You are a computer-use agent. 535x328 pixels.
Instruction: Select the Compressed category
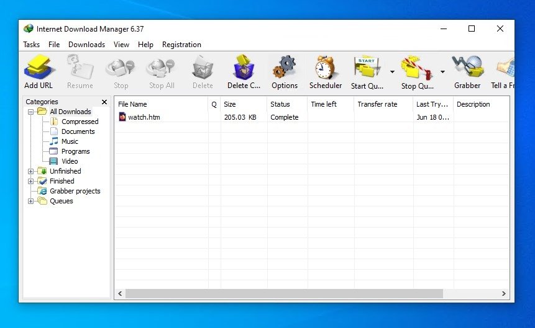pyautogui.click(x=80, y=122)
